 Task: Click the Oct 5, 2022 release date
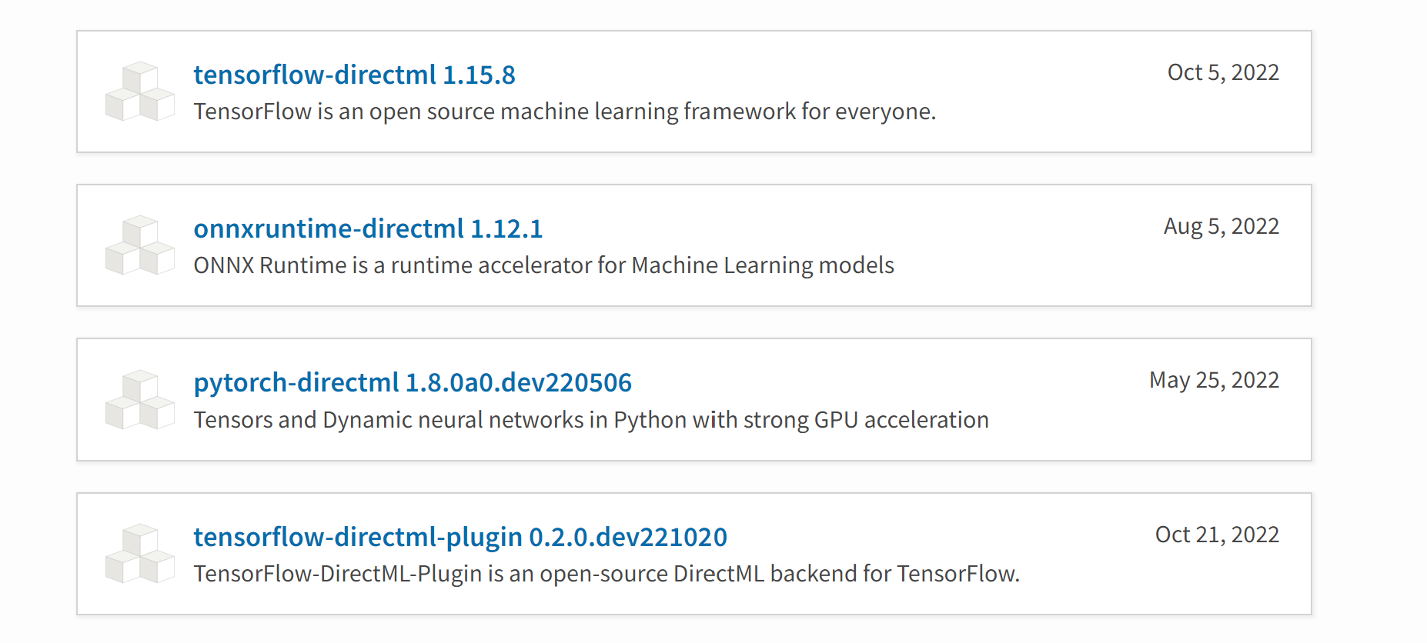tap(1223, 72)
